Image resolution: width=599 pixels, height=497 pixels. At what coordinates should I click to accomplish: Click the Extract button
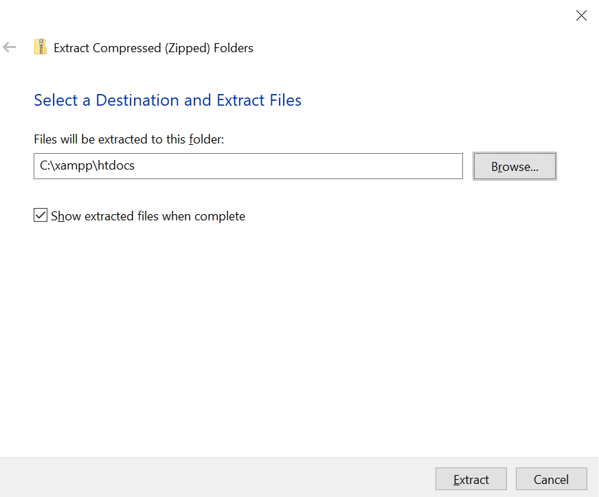[471, 478]
